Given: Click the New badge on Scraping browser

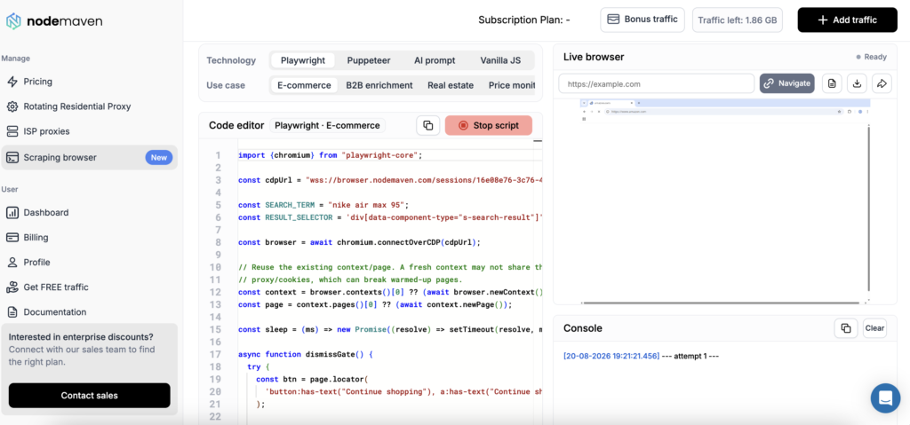Looking at the screenshot, I should click(158, 158).
